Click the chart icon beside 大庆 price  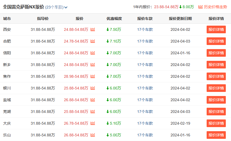[x=93, y=123]
